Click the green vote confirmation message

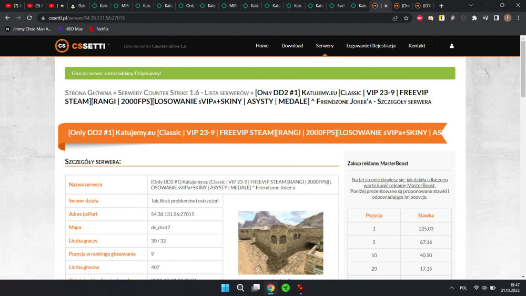pyautogui.click(x=260, y=73)
